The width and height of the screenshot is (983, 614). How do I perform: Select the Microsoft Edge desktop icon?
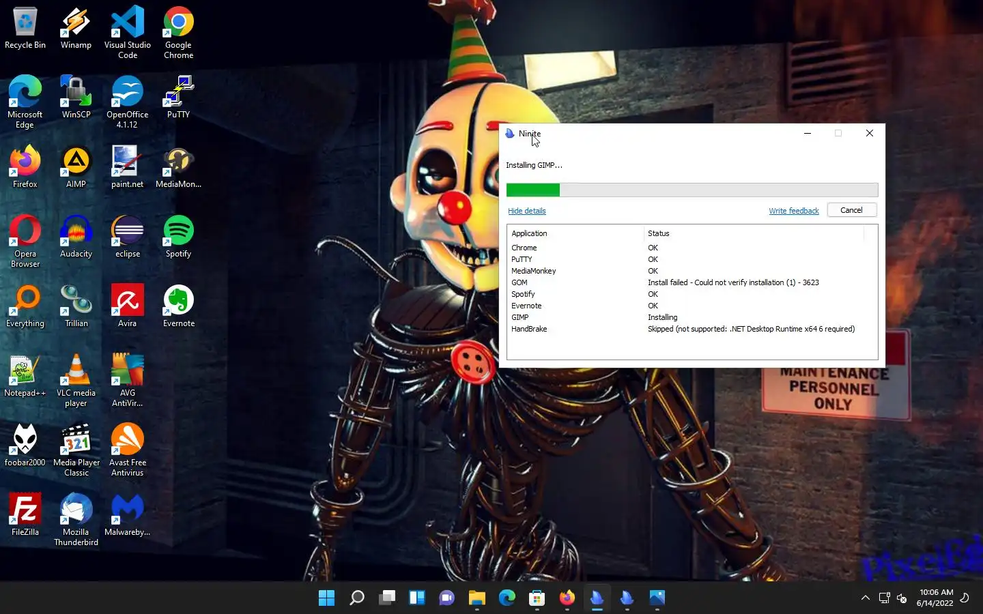(25, 102)
